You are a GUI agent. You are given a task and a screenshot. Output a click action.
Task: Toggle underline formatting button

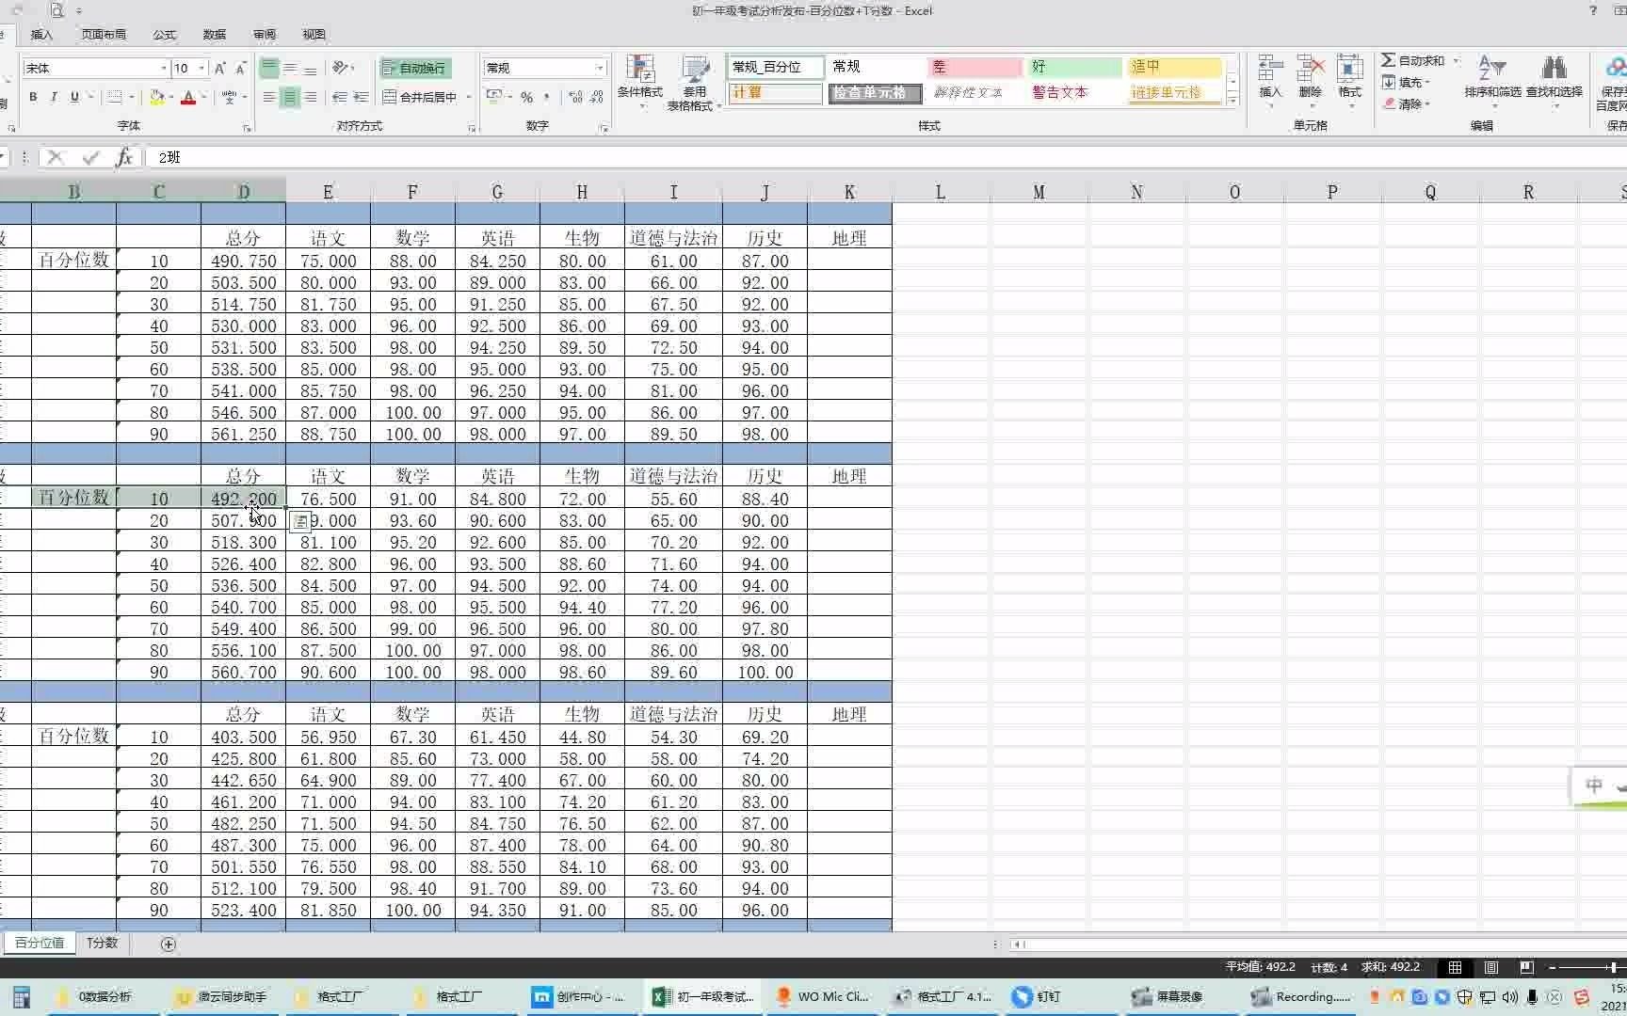[x=74, y=97]
